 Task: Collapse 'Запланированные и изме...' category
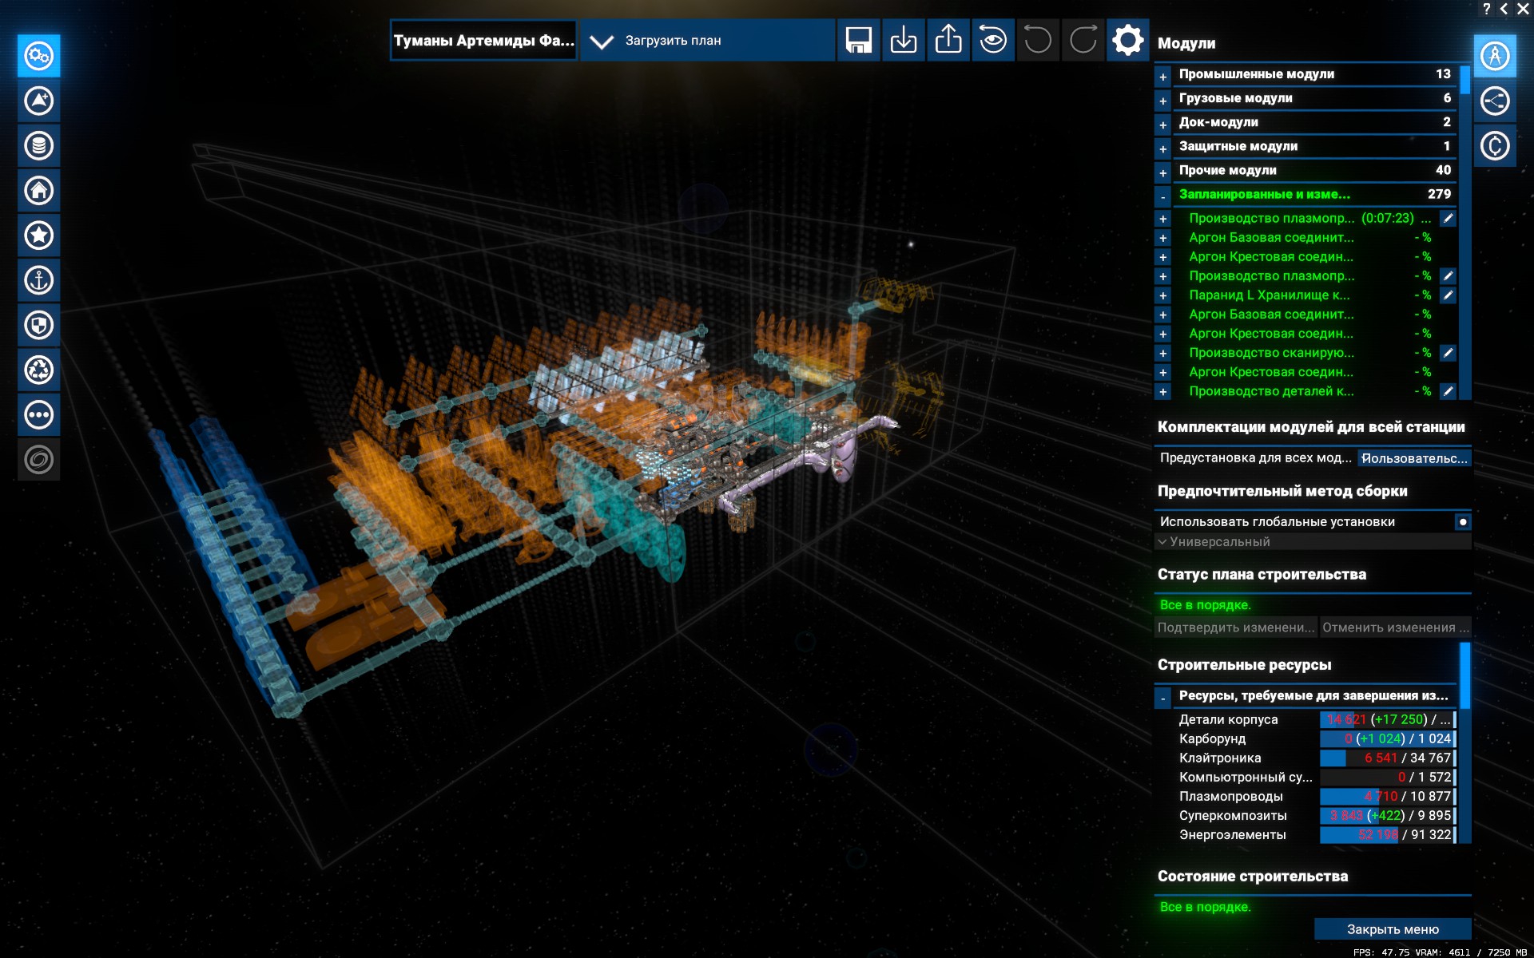point(1163,196)
